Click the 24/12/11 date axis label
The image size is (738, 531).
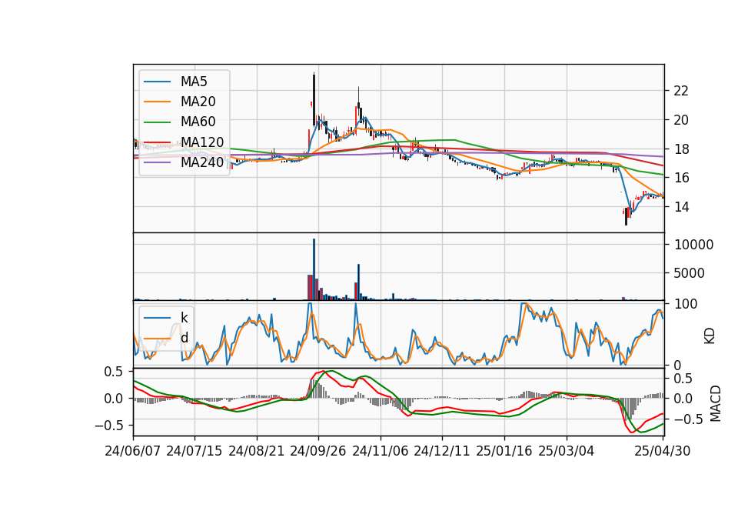pyautogui.click(x=442, y=451)
